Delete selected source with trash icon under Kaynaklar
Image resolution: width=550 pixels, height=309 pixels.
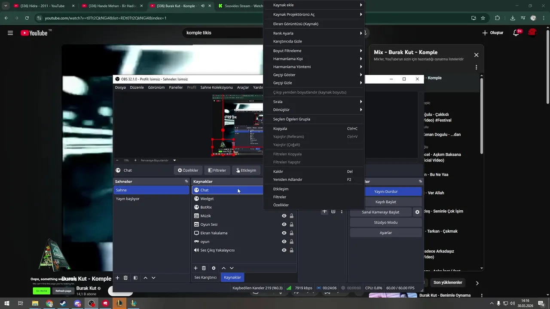(x=204, y=268)
